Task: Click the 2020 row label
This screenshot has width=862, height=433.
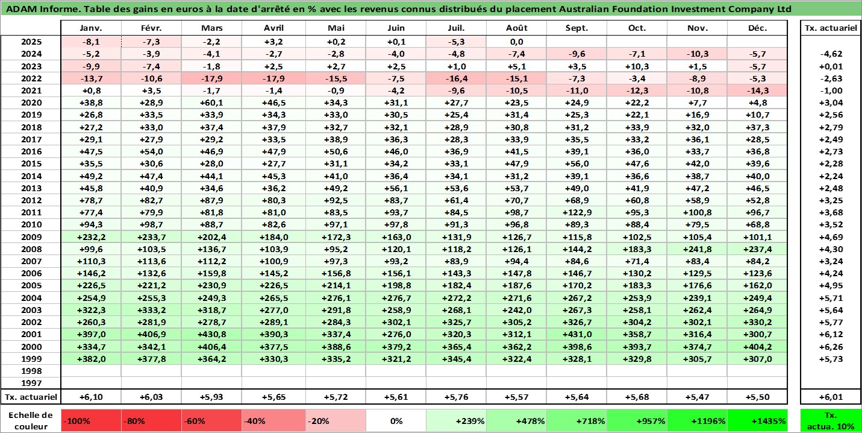Action: pos(31,103)
